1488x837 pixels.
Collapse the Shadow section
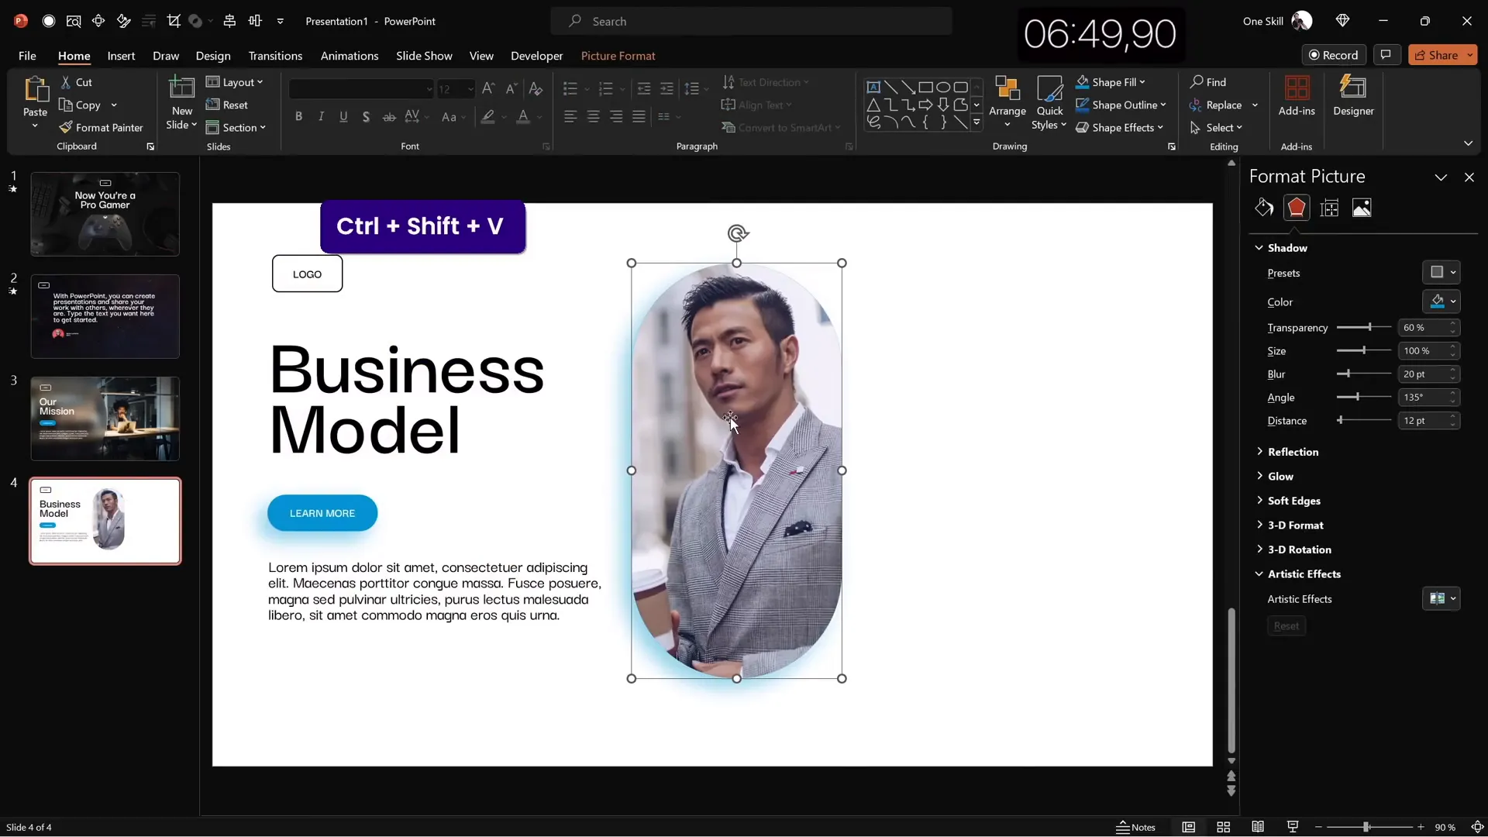(x=1261, y=248)
